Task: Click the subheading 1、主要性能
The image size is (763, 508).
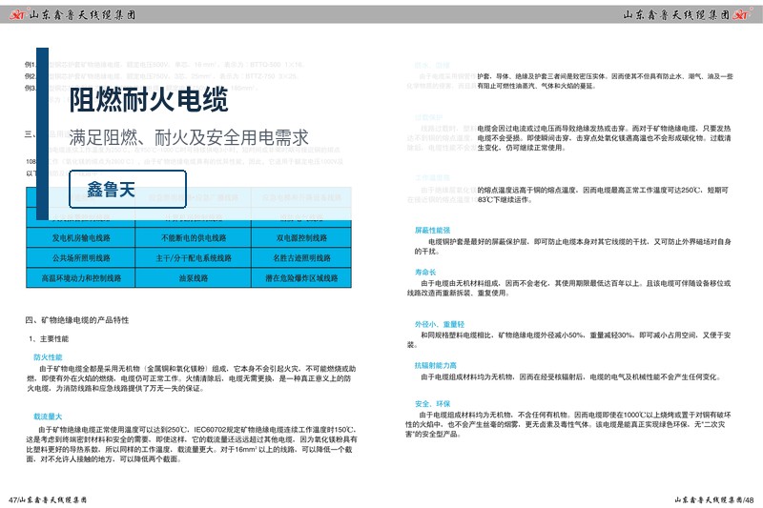Action: click(49, 339)
